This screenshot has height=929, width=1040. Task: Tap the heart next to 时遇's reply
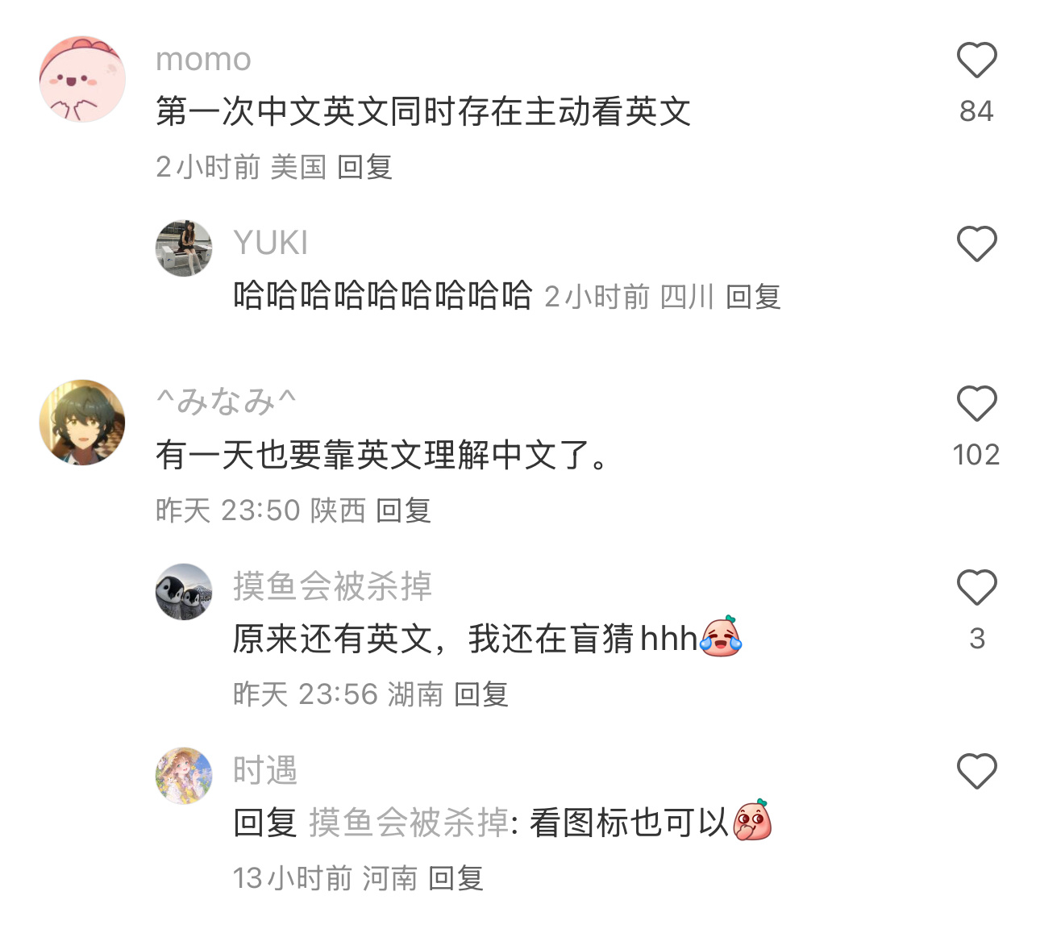(x=976, y=771)
